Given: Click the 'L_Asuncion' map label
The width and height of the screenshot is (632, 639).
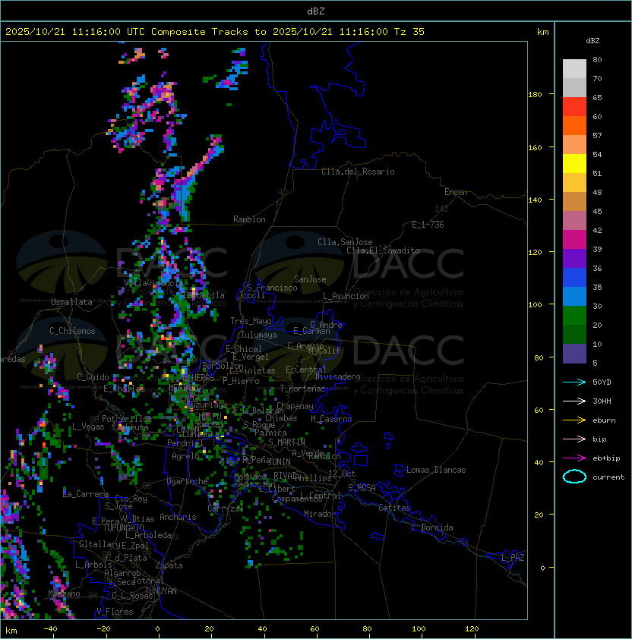Looking at the screenshot, I should pyautogui.click(x=346, y=296).
